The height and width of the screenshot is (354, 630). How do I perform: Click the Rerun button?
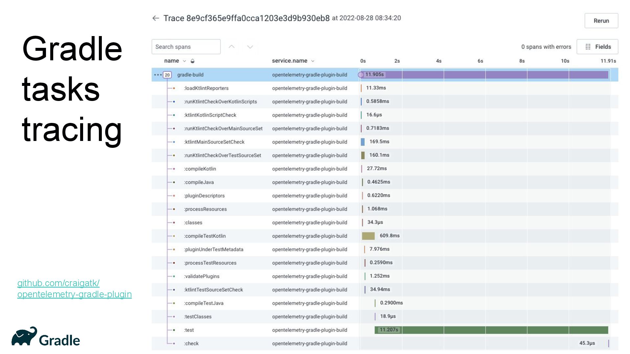tap(601, 21)
